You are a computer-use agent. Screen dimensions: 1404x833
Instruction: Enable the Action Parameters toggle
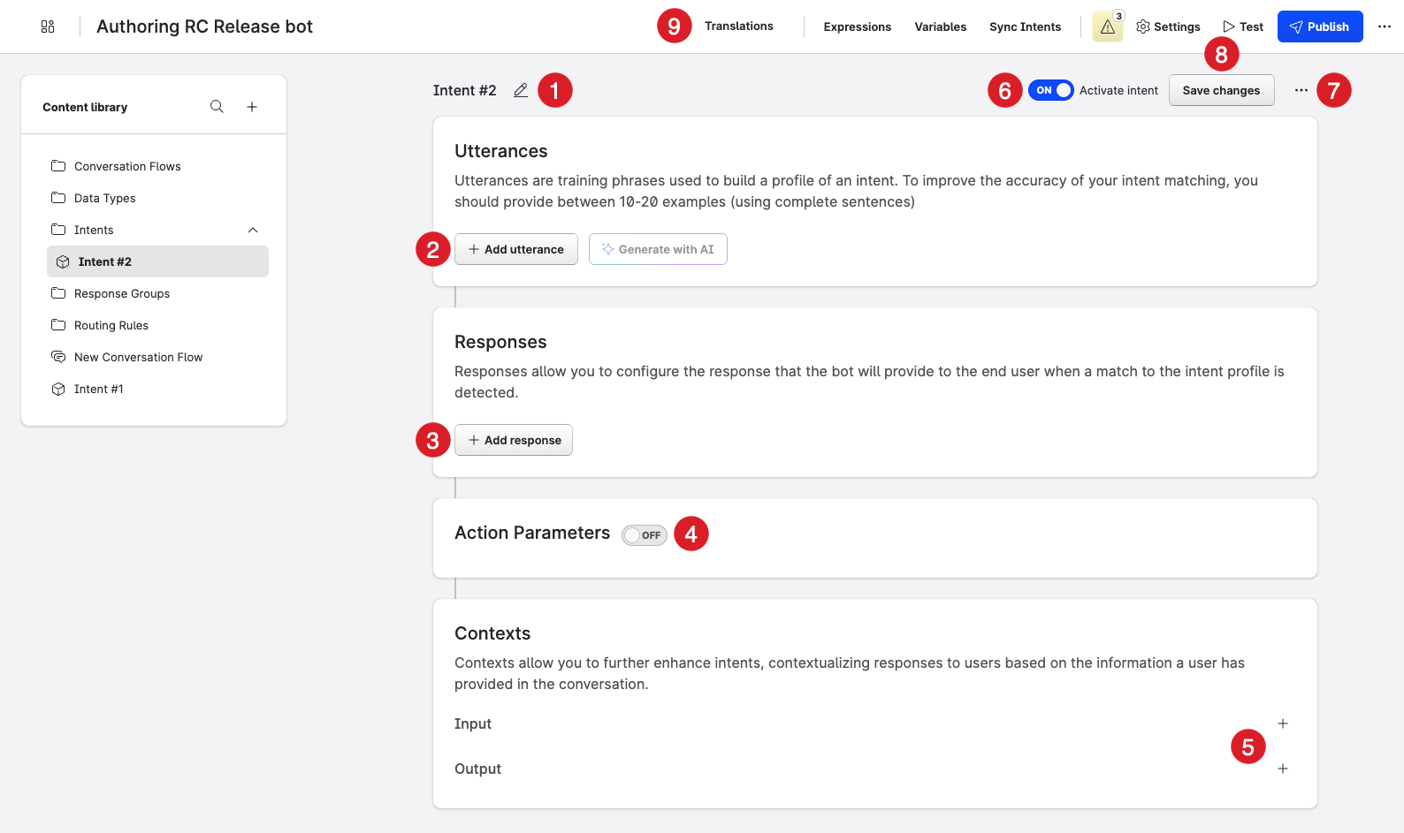point(644,535)
